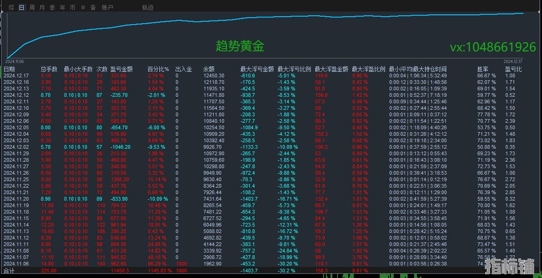This screenshot has height=278, width=542.
Task: Click the 2024.12.17 chart end date
Action: [x=512, y=62]
